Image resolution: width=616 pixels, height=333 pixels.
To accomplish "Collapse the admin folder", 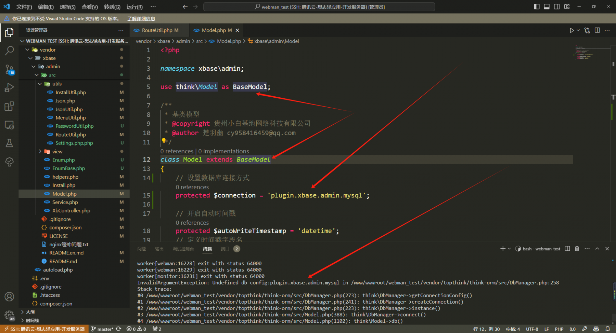I will (x=34, y=67).
